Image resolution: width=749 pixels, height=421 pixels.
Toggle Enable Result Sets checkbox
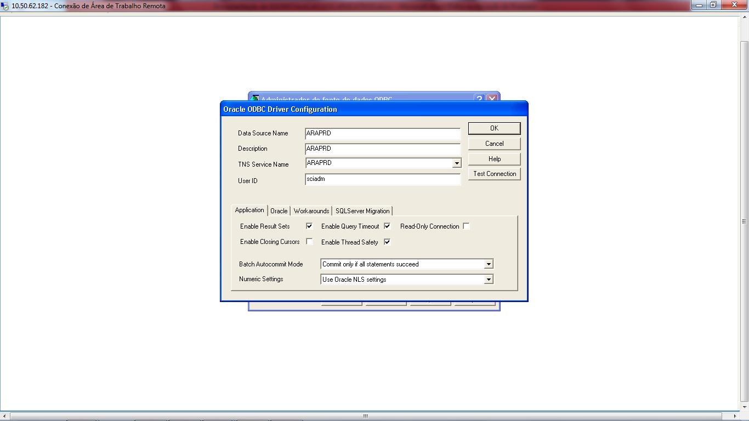tap(309, 226)
